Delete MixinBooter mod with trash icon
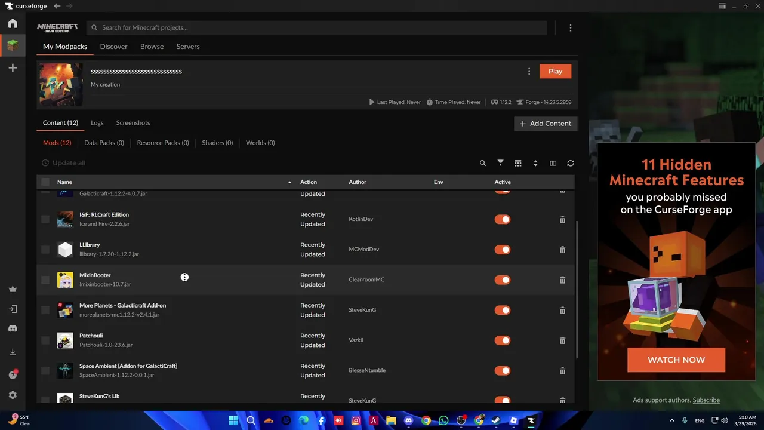The height and width of the screenshot is (430, 764). click(562, 280)
